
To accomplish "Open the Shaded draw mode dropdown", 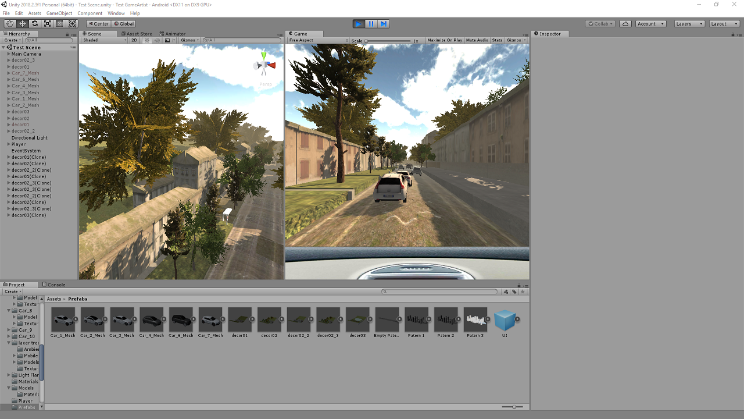I will click(x=103, y=40).
